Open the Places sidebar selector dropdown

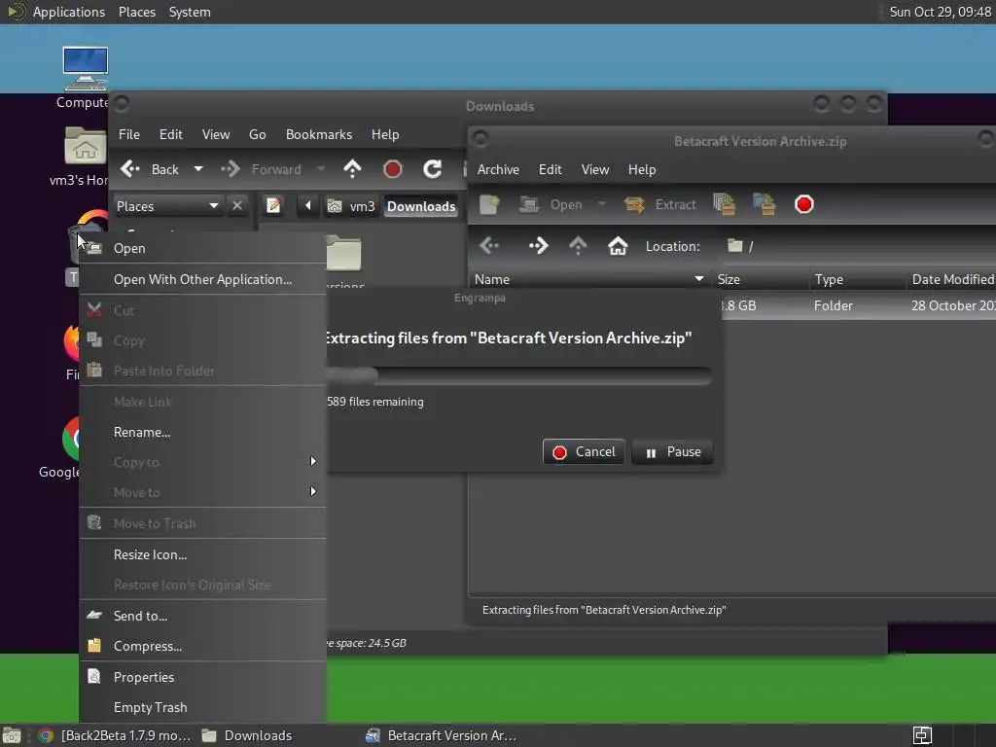point(167,206)
